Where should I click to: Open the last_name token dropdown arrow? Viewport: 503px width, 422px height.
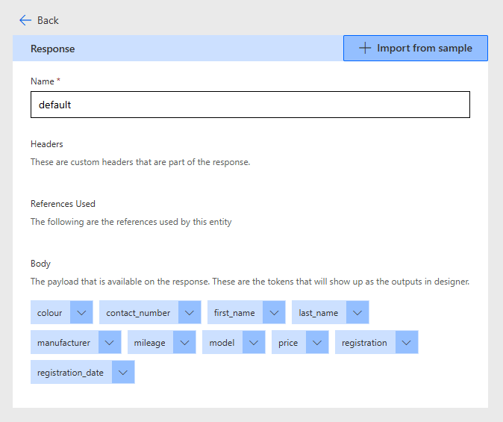357,313
